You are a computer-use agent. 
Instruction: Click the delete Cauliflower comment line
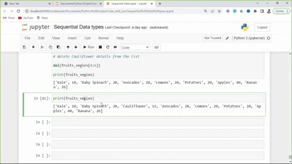(x=96, y=56)
